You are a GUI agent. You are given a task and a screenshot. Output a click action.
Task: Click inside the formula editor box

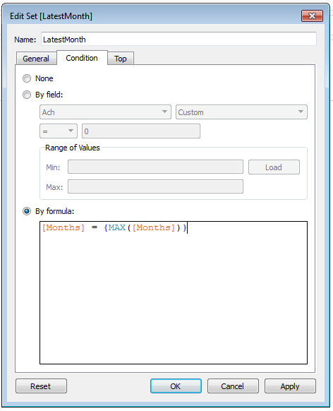pos(174,293)
